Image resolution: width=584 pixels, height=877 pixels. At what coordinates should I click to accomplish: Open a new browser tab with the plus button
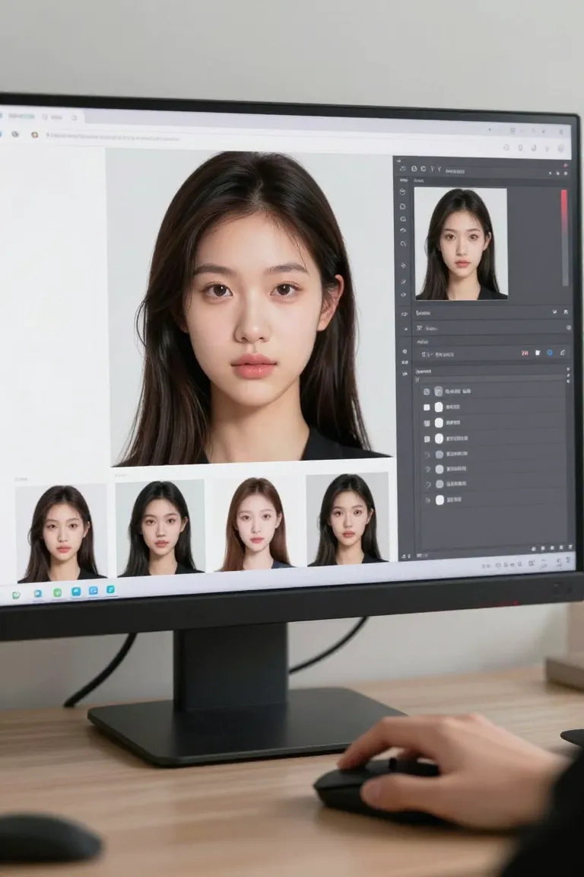(75, 117)
